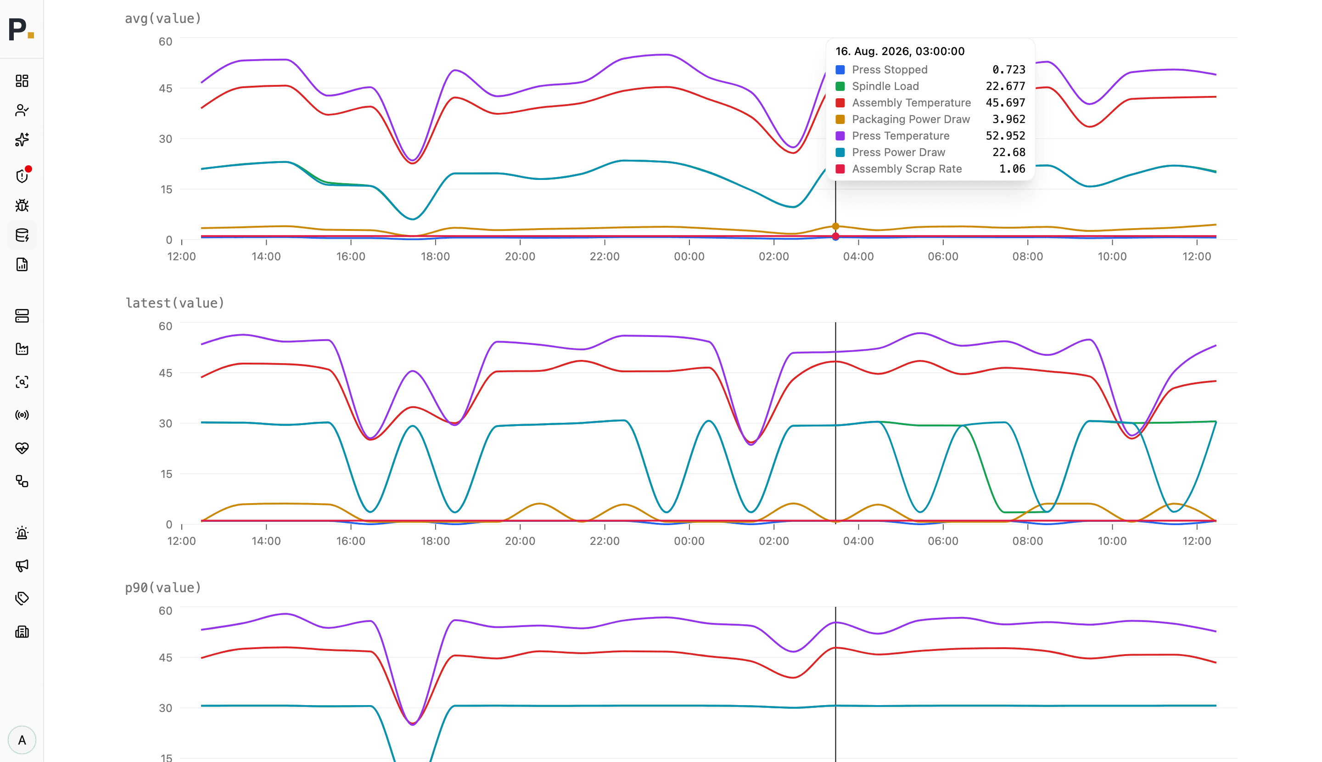Click the tooltip value '22.68'
This screenshot has width=1322, height=762.
point(1008,152)
